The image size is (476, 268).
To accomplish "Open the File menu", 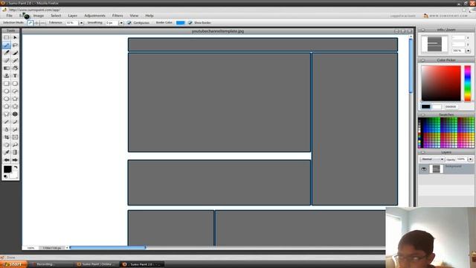I will [10, 16].
